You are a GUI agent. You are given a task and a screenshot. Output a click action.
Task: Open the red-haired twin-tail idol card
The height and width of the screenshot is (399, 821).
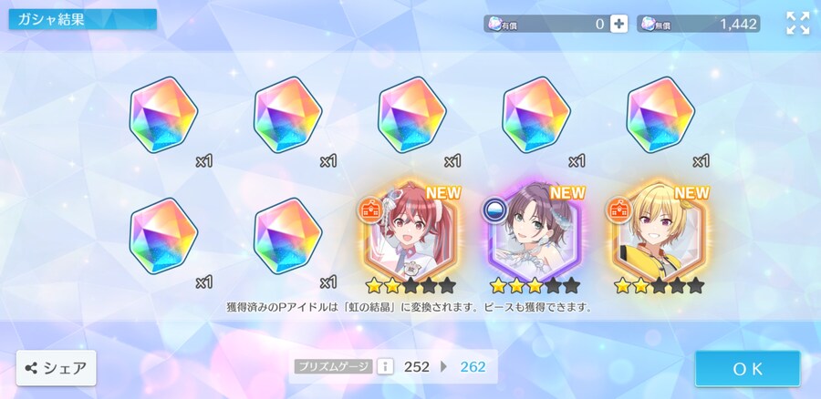(x=411, y=232)
